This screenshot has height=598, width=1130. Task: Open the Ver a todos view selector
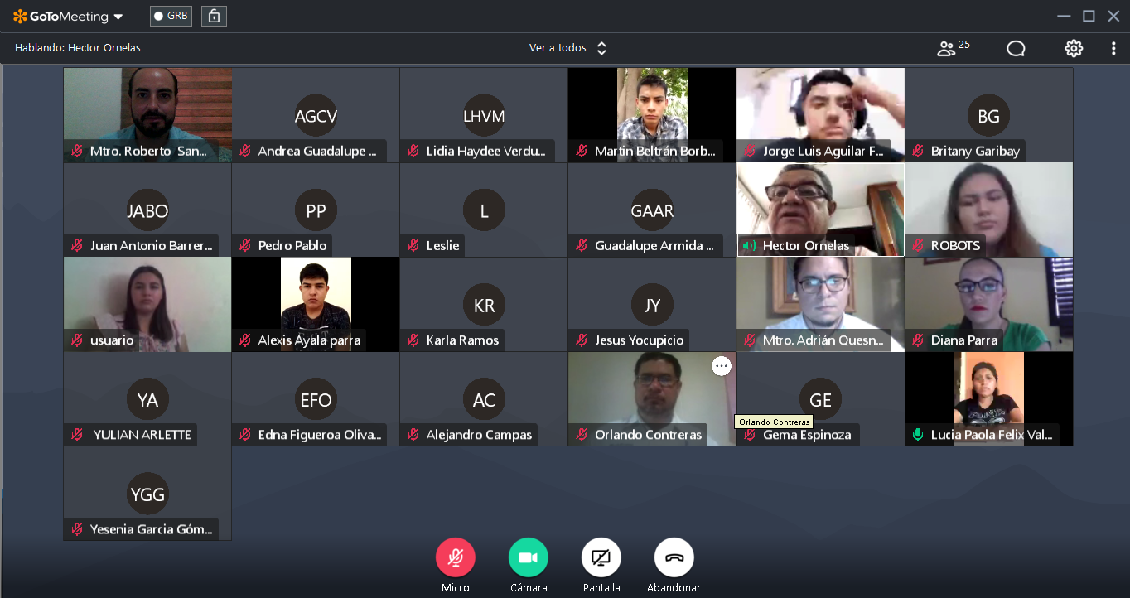pyautogui.click(x=568, y=48)
